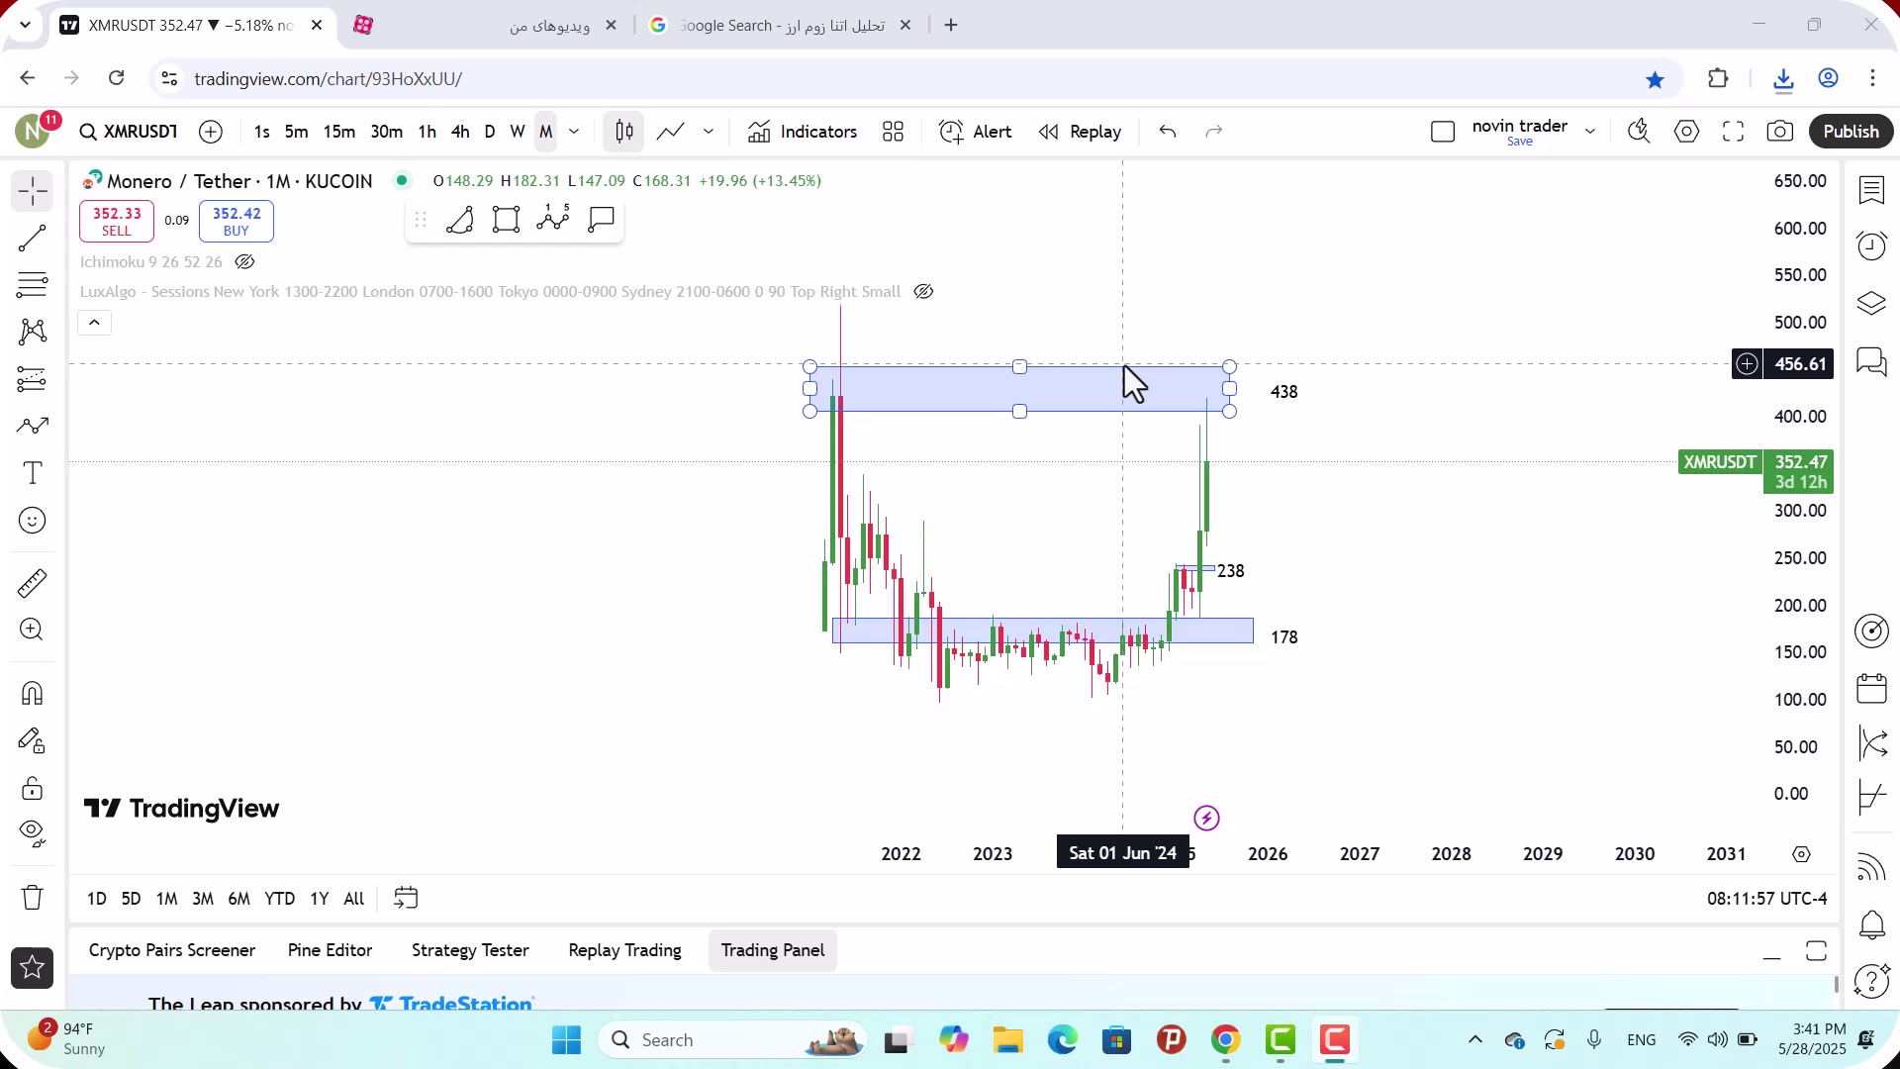Toggle LuxAlgo Sessions indicator visibility
This screenshot has height=1069, width=1900.
pos(923,292)
